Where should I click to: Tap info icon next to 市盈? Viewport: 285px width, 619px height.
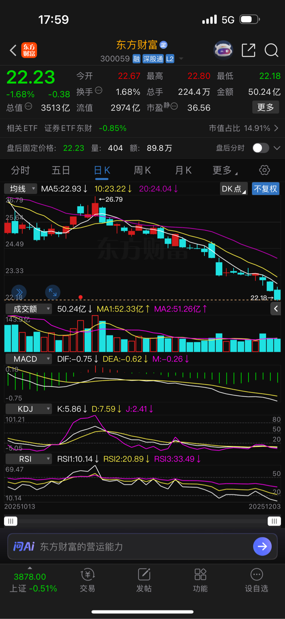(x=174, y=106)
